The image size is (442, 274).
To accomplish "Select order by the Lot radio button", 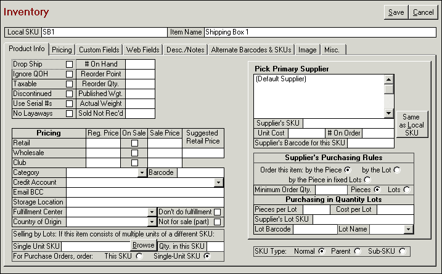I will click(397, 170).
